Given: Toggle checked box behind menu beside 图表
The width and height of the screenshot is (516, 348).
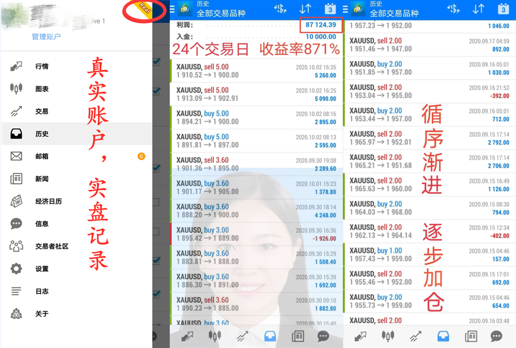Looking at the screenshot, I should pos(156,91).
